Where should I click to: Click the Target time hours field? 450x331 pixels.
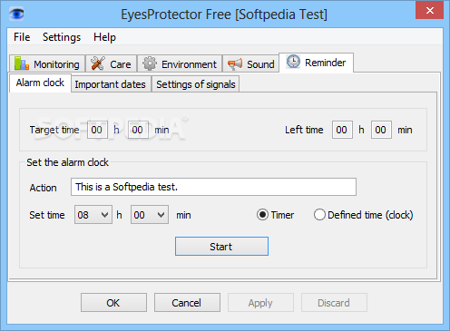point(97,130)
